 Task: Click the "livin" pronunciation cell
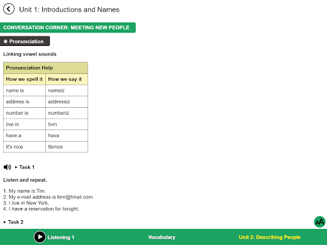click(x=66, y=124)
